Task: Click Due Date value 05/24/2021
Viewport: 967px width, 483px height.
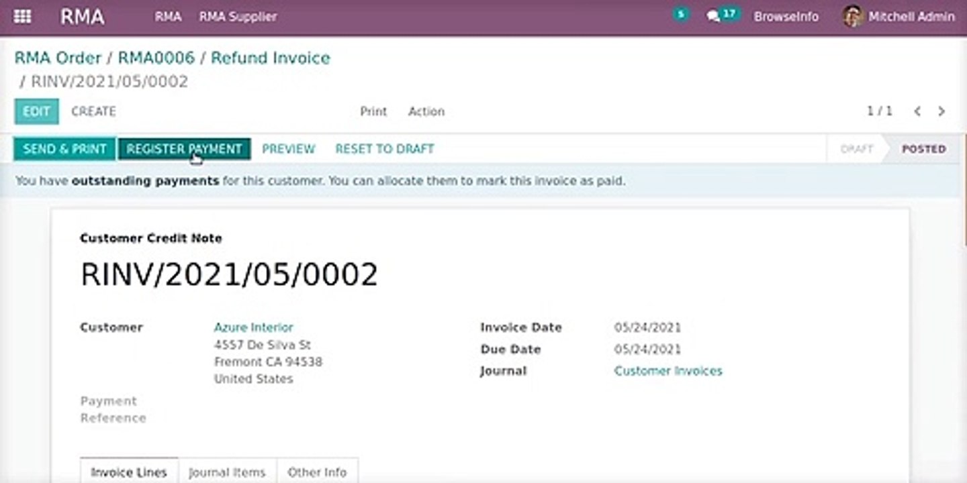Action: pos(647,350)
